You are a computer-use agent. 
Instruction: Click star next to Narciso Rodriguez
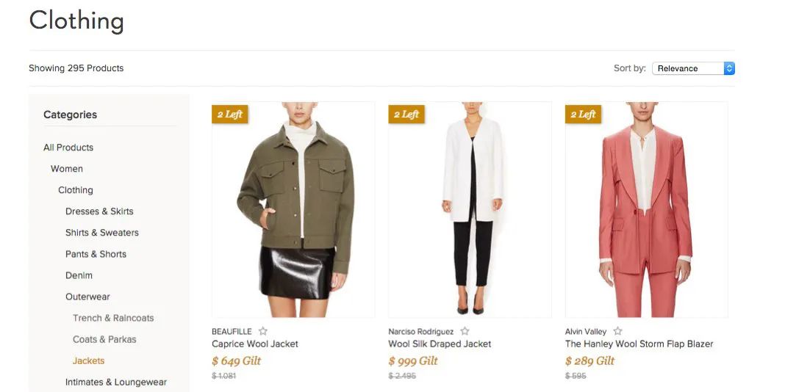click(465, 332)
